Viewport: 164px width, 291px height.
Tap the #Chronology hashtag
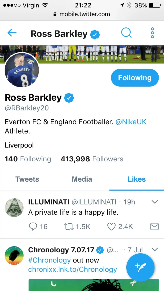(49, 260)
